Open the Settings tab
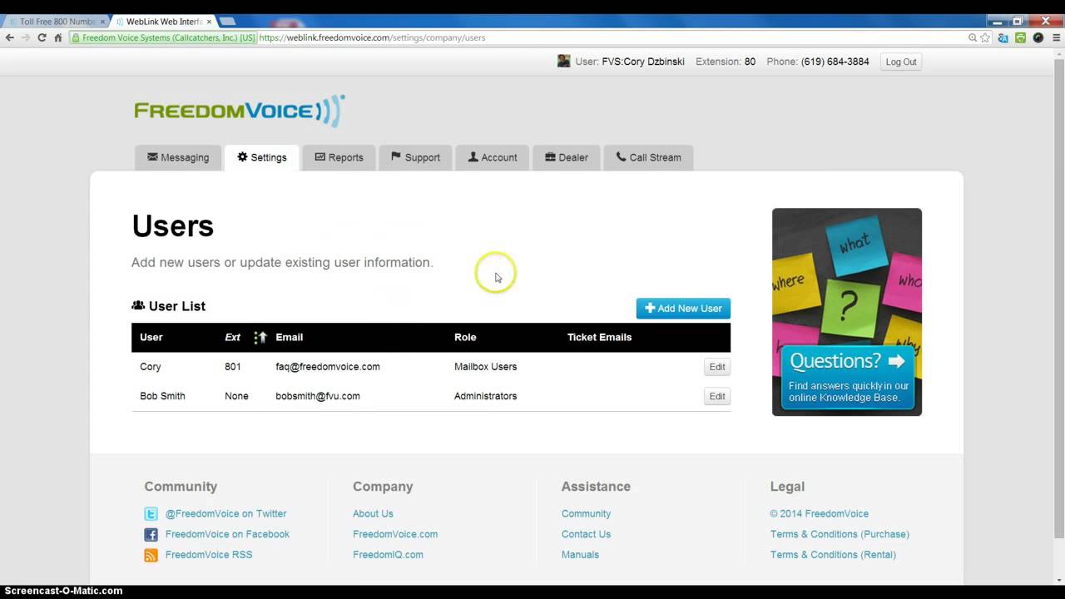 [x=262, y=157]
